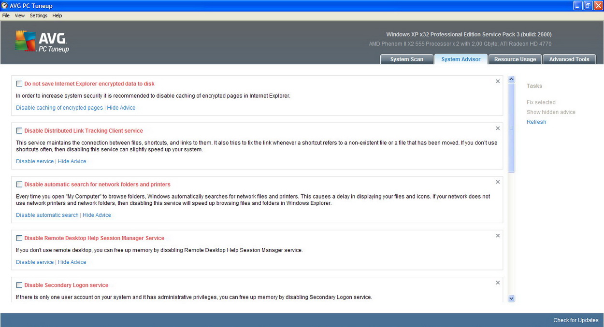Click the 'Tasks' panel heading
Image resolution: width=604 pixels, height=327 pixels.
(534, 86)
